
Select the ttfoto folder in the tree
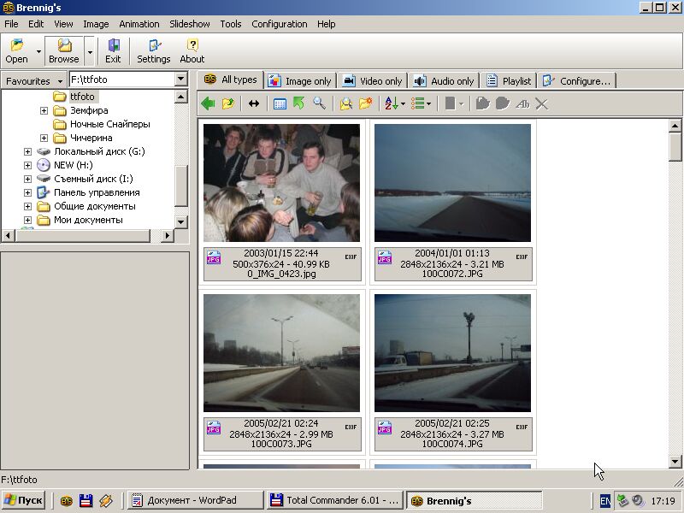(82, 97)
